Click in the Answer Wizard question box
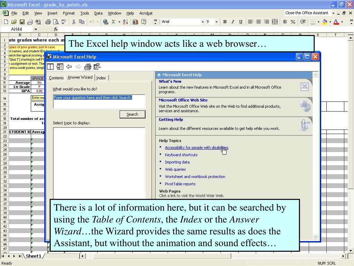This screenshot has width=354, height=266. pos(99,101)
